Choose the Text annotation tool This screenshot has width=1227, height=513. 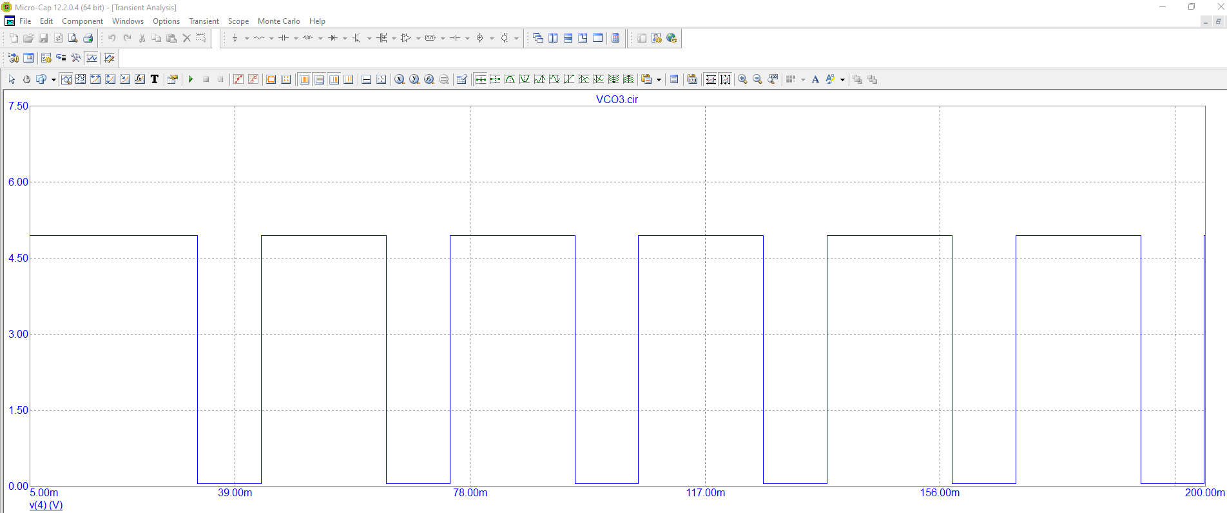tap(155, 79)
